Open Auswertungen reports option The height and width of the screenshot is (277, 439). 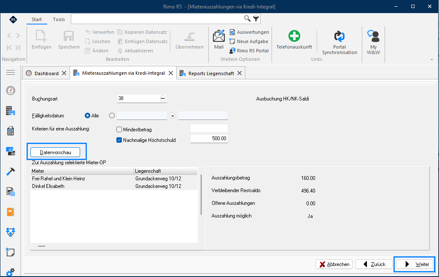(249, 32)
